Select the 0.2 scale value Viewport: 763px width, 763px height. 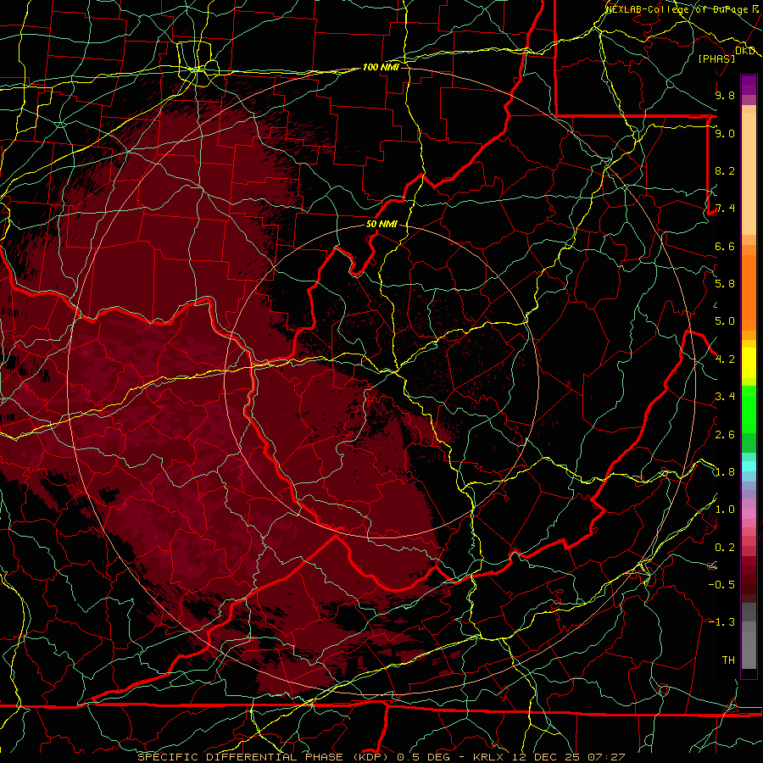pyautogui.click(x=725, y=547)
